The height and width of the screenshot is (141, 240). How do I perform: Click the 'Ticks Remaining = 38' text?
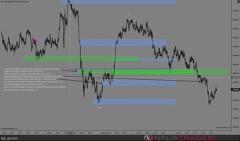(223, 128)
